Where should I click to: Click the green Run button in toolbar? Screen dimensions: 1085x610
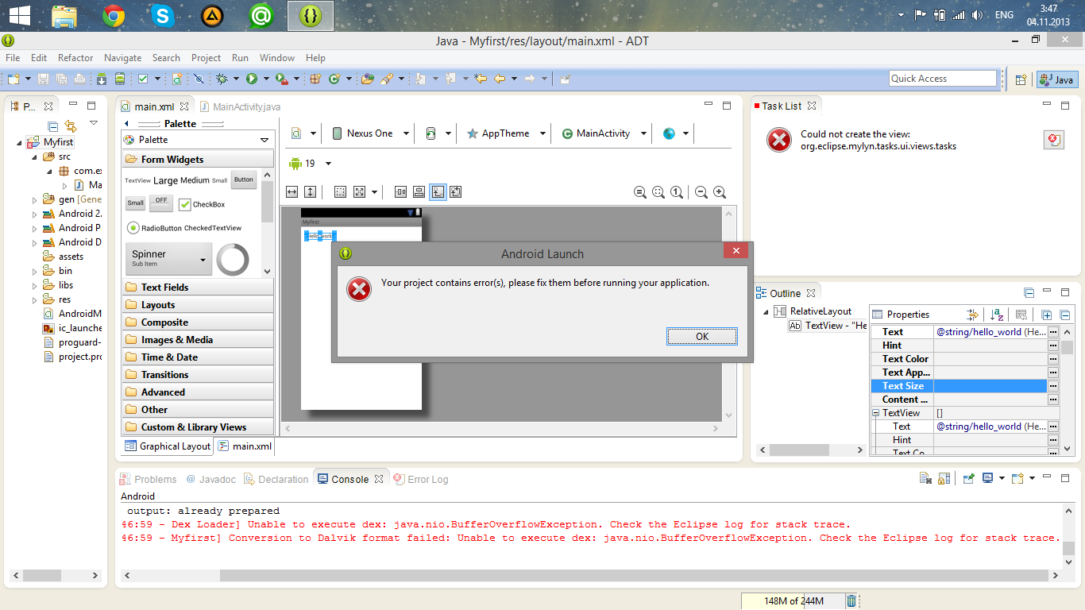[251, 79]
